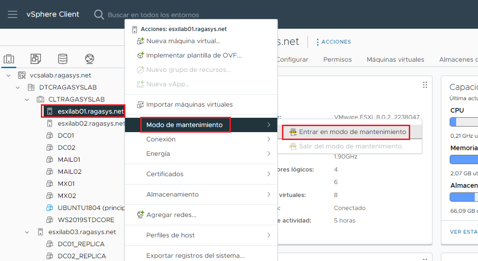Expand the 'Perfiles de host' submenu arrow
Viewport: 478px width, 261px height.
(x=268, y=235)
